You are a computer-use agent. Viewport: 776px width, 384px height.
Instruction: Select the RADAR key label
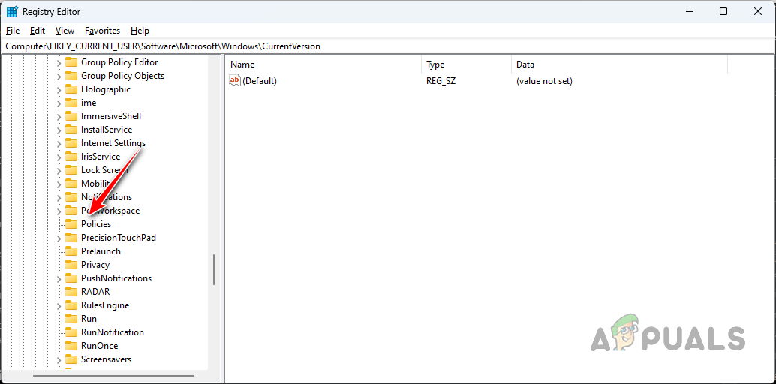95,292
